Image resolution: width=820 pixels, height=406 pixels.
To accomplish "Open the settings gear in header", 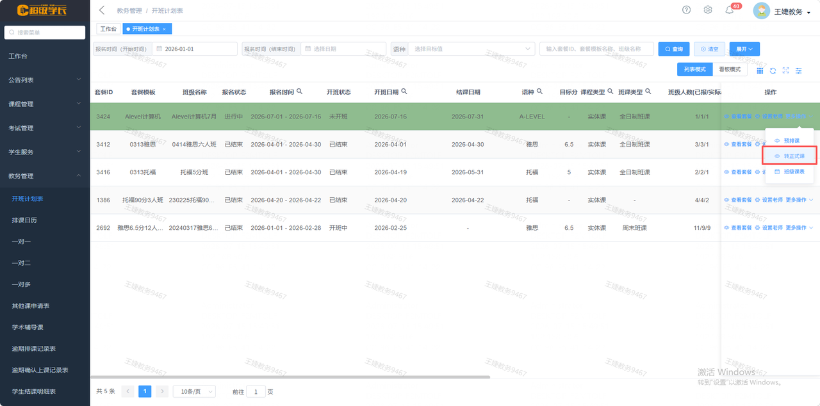I will click(x=708, y=10).
